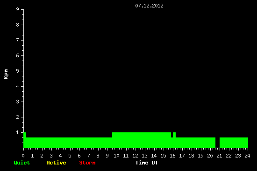Click the Kpm vertical axis label
The image size is (257, 171).
pos(6,74)
